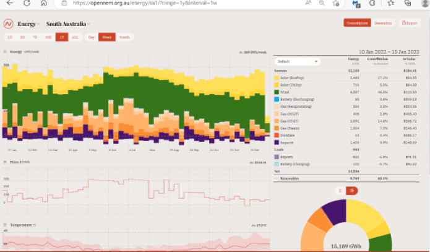
Task: Select the 1Y range tab
Action: [x=61, y=37]
